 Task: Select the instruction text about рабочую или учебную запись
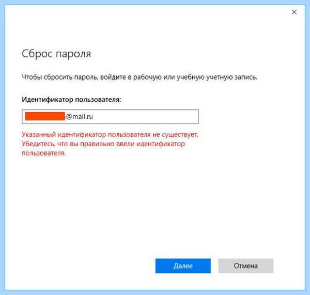pos(139,77)
